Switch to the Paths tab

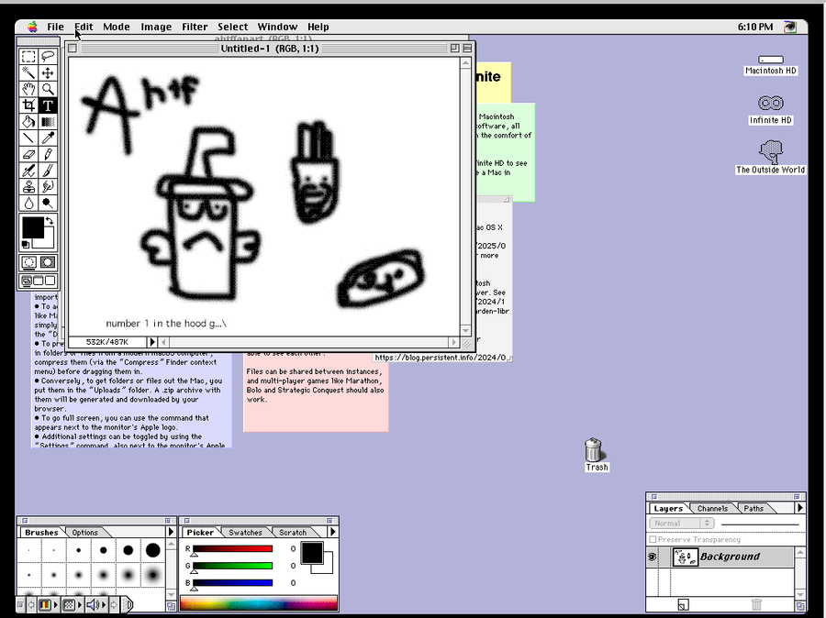[753, 509]
